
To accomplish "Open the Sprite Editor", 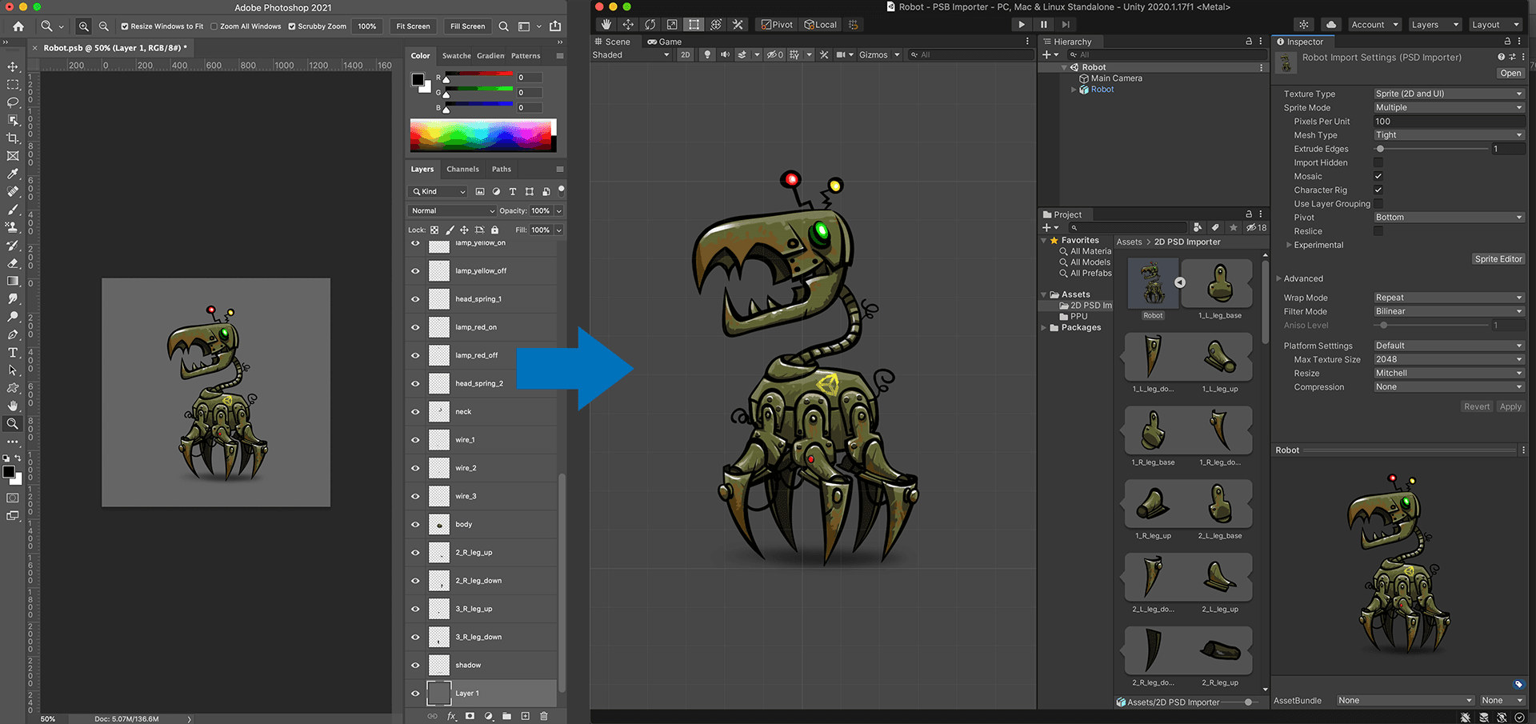I will click(1498, 259).
